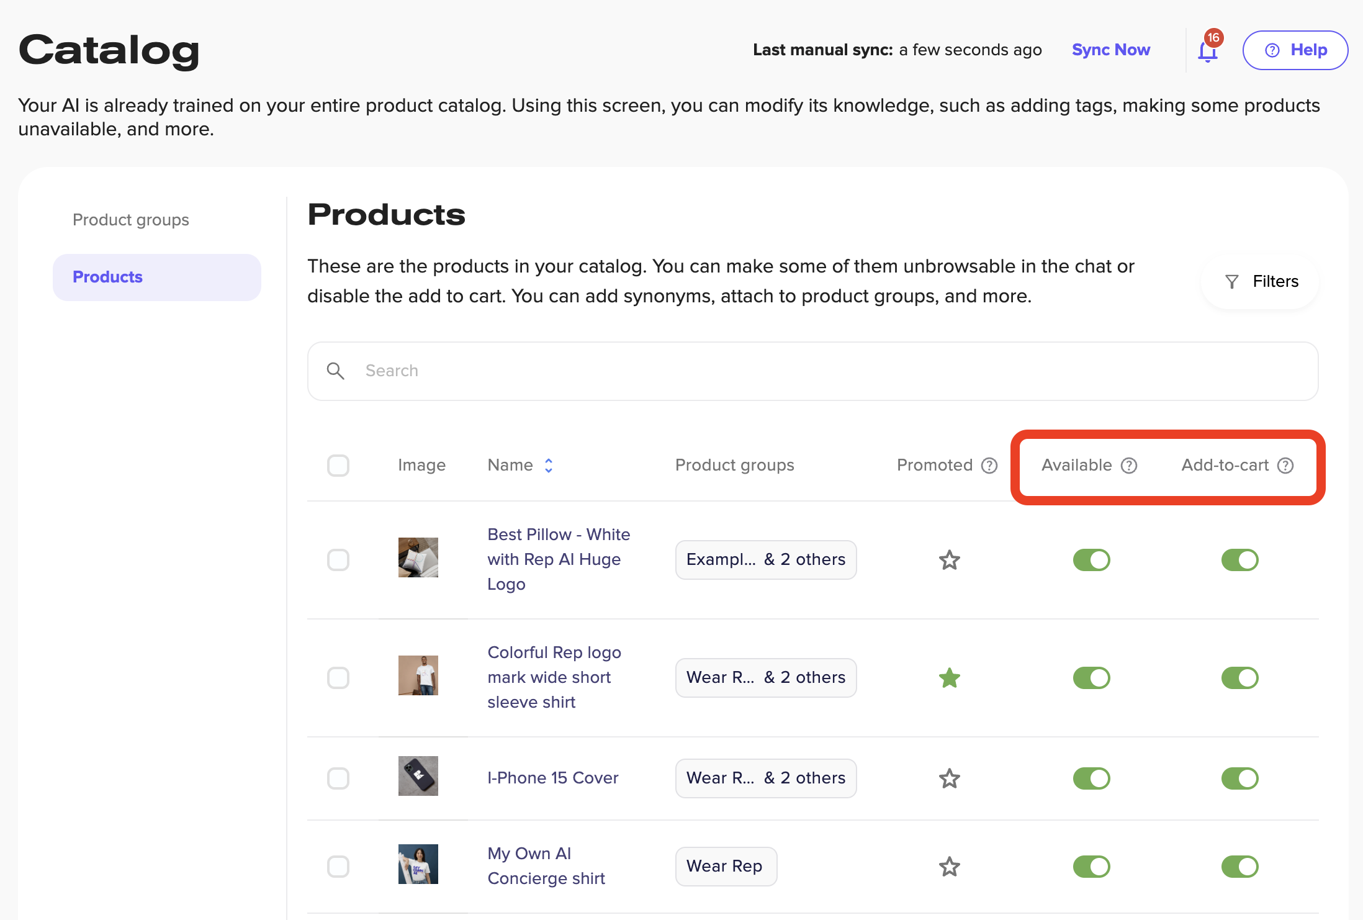Click the Sync Now link
Viewport: 1363px width, 920px height.
tap(1110, 50)
